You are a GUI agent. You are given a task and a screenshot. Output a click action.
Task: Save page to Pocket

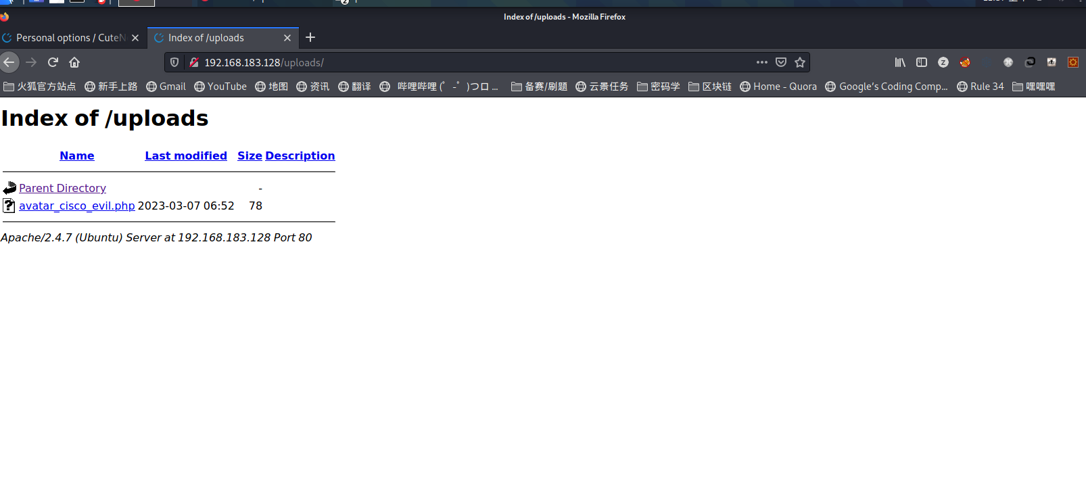point(781,62)
